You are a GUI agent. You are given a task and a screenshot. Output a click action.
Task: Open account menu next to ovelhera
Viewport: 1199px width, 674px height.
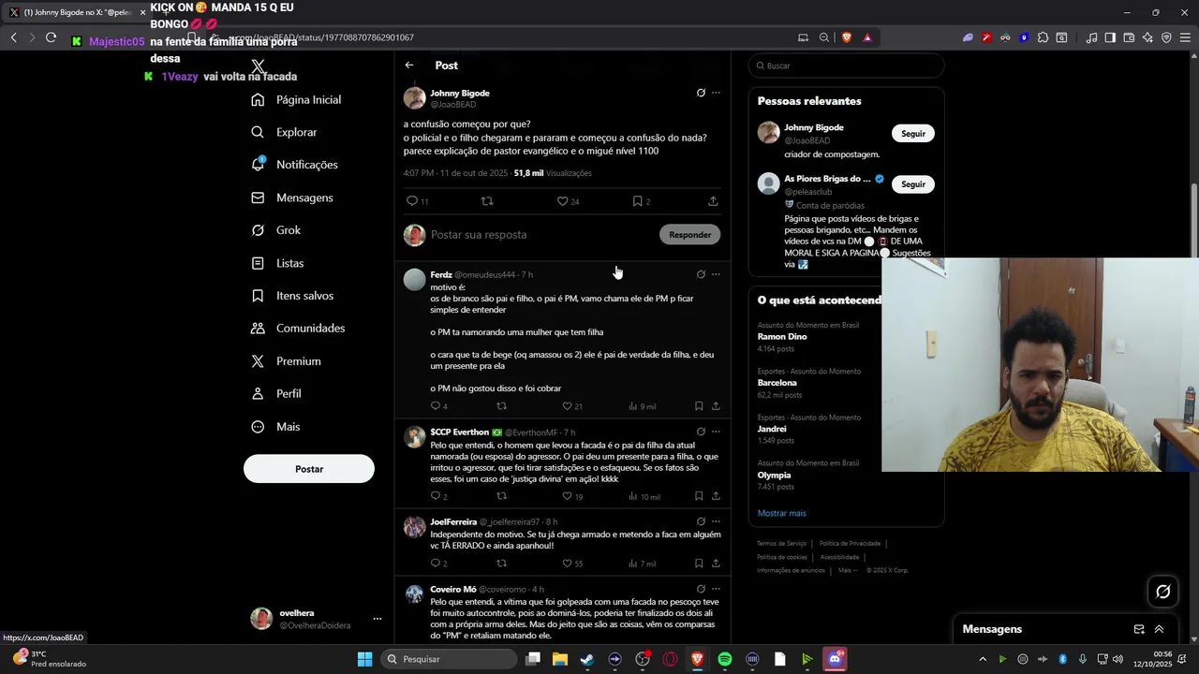[x=377, y=619]
